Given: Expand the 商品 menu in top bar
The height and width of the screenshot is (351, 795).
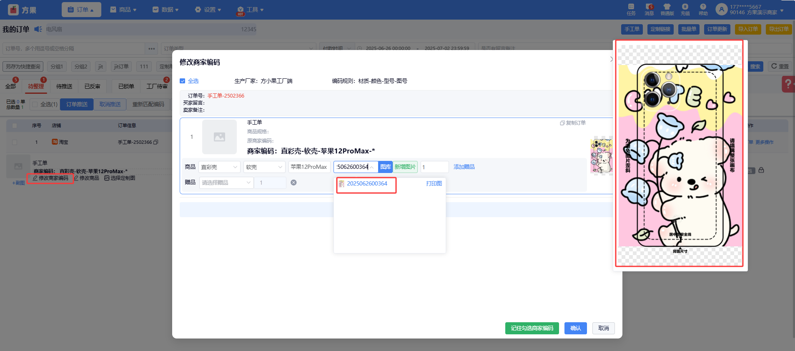Looking at the screenshot, I should tap(123, 10).
